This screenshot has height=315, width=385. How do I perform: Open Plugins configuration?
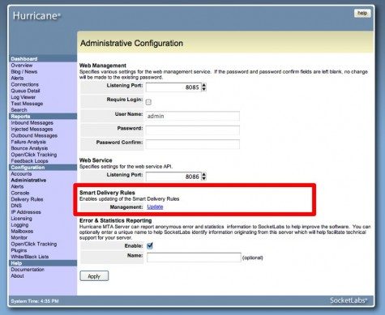pos(19,250)
